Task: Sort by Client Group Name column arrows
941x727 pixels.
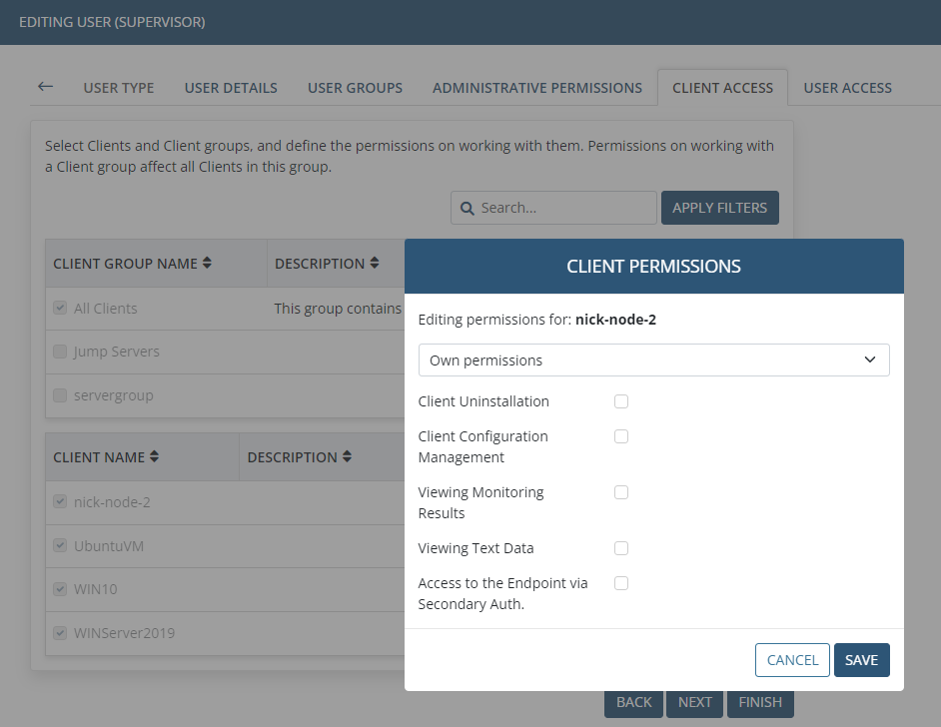Action: point(207,264)
